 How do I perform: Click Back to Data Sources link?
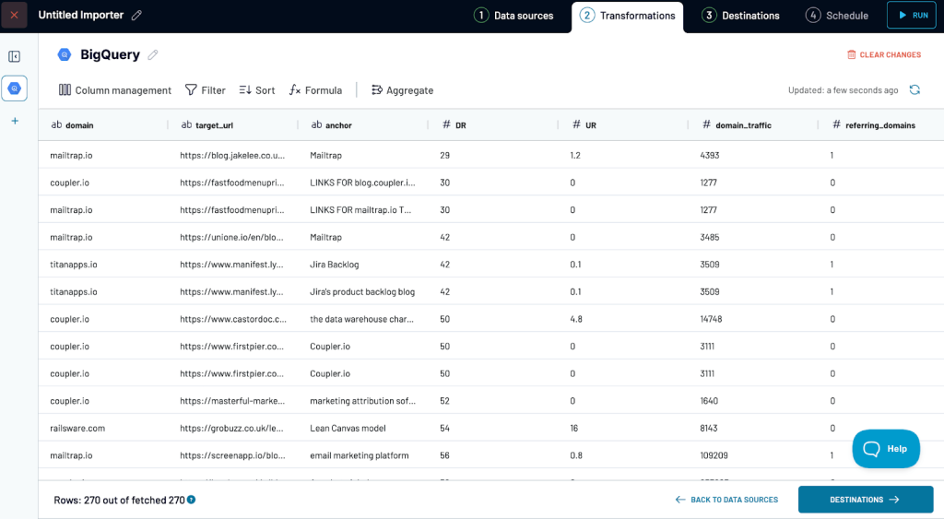[x=726, y=500]
